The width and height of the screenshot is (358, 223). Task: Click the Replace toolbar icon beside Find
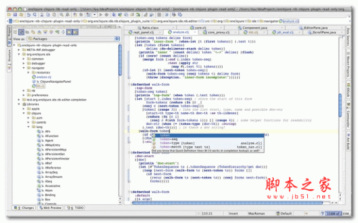coord(67,14)
